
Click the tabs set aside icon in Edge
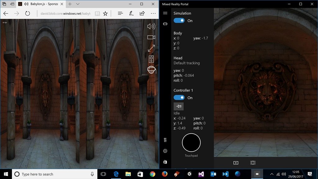coord(4,4)
